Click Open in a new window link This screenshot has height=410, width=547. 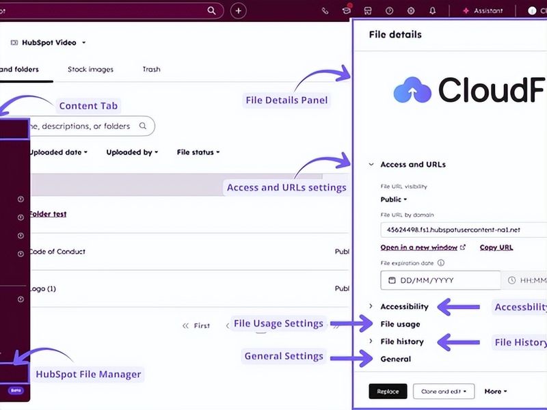coord(423,247)
